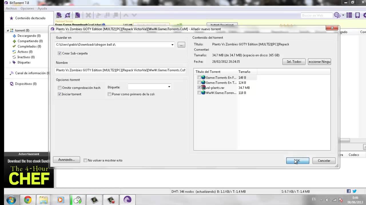
Task: Open the Ayuda menu
Action: pos(42,9)
